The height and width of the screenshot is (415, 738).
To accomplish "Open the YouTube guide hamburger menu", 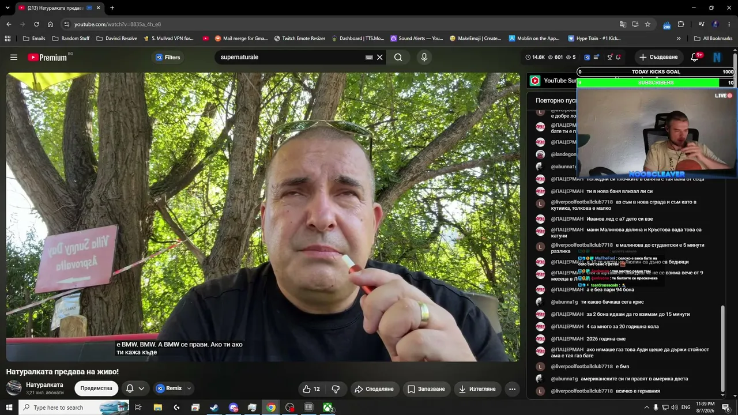I will point(14,57).
